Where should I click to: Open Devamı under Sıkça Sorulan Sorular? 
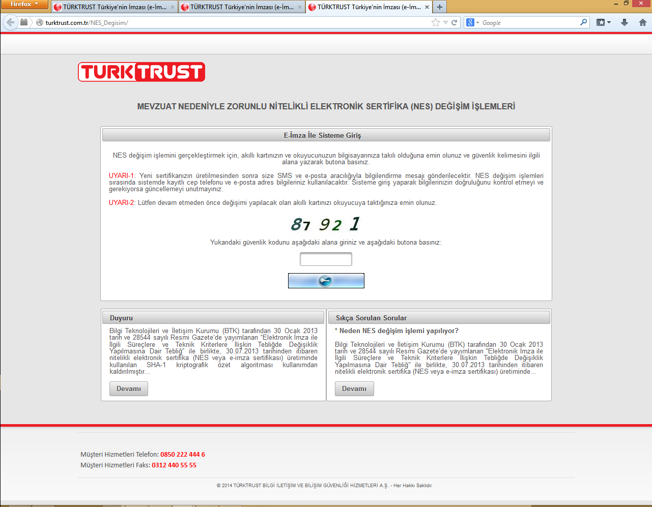pos(354,389)
